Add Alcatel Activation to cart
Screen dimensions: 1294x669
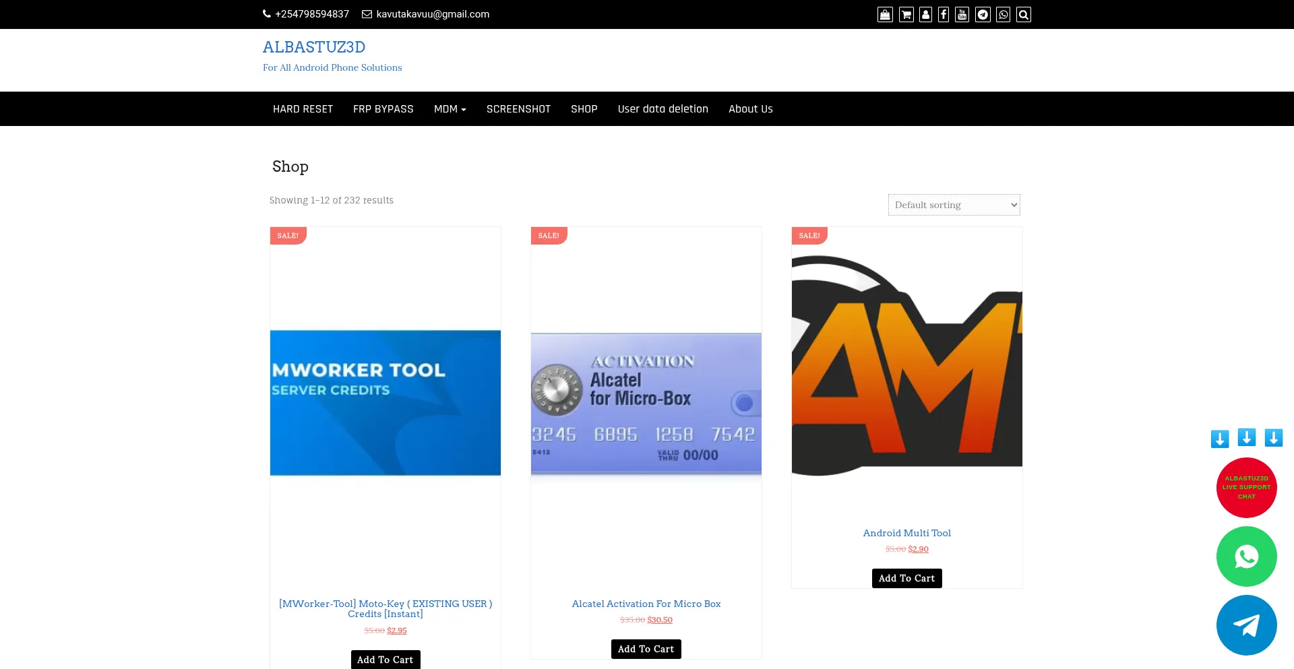click(x=646, y=649)
